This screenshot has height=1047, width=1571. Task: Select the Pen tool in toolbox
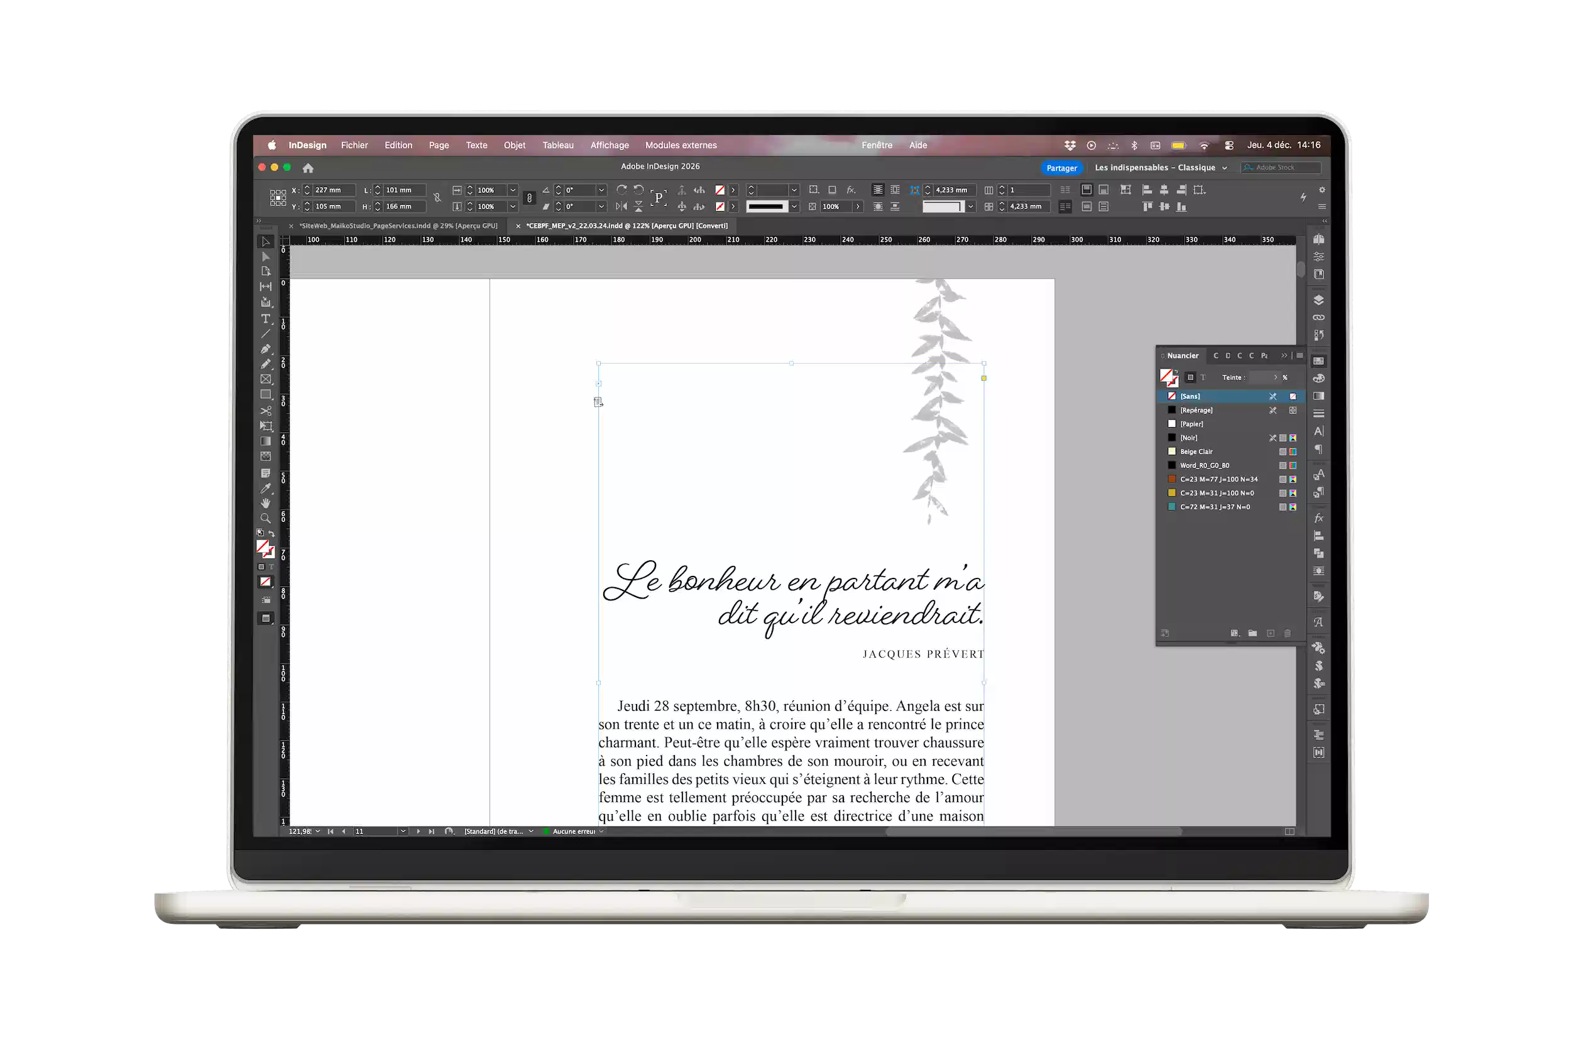(265, 349)
